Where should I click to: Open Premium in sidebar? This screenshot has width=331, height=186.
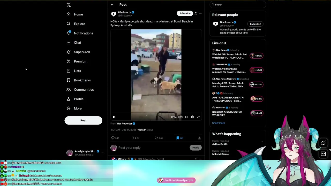tap(77, 61)
